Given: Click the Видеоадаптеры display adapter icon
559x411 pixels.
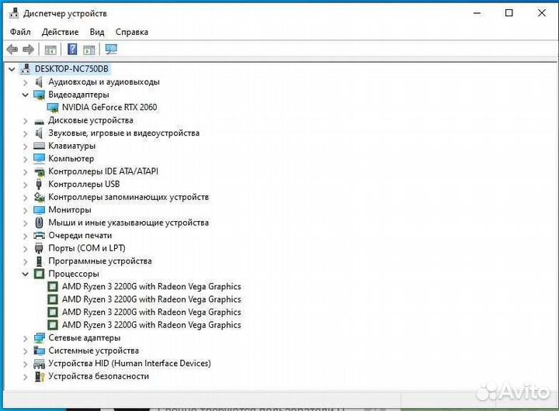Looking at the screenshot, I should [x=39, y=95].
